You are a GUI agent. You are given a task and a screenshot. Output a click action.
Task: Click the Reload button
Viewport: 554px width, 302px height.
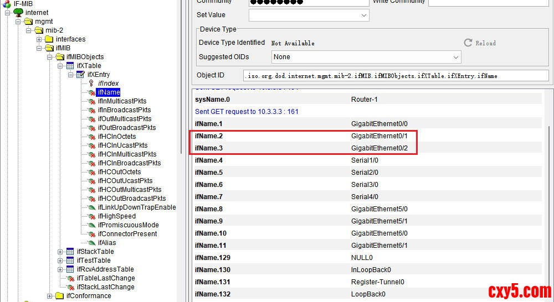480,43
